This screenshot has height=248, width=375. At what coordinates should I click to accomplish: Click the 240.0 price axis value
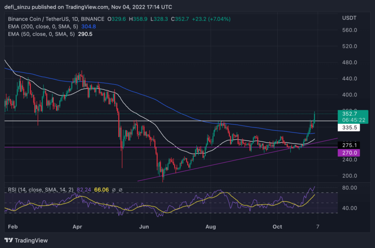[x=350, y=160]
